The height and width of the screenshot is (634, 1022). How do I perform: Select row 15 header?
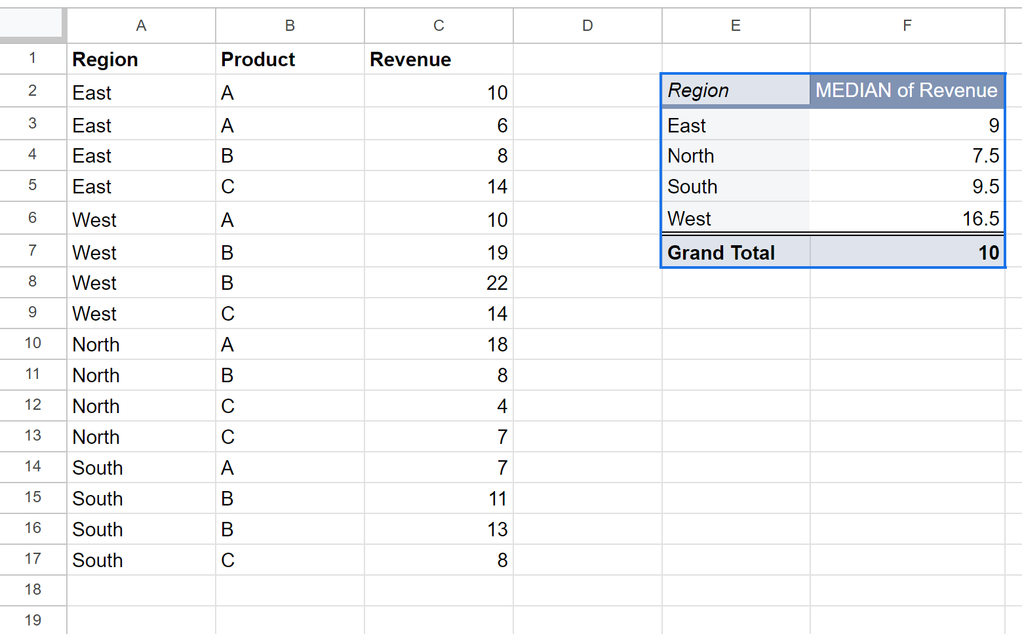point(33,498)
